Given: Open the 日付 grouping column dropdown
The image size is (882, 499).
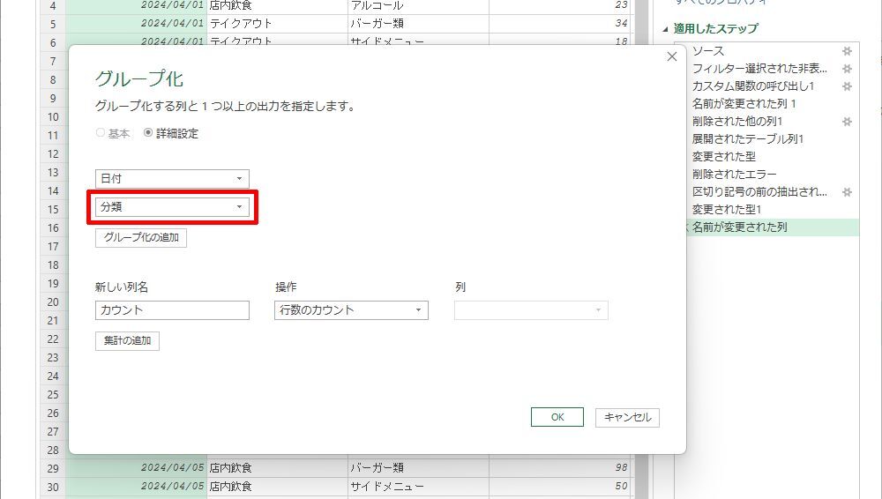Looking at the screenshot, I should coord(172,179).
